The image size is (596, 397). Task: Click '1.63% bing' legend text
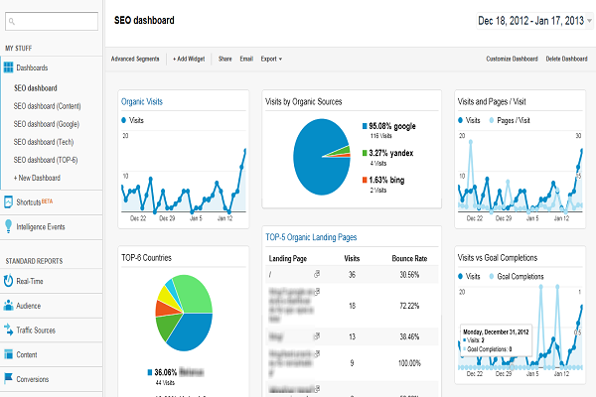click(x=386, y=180)
